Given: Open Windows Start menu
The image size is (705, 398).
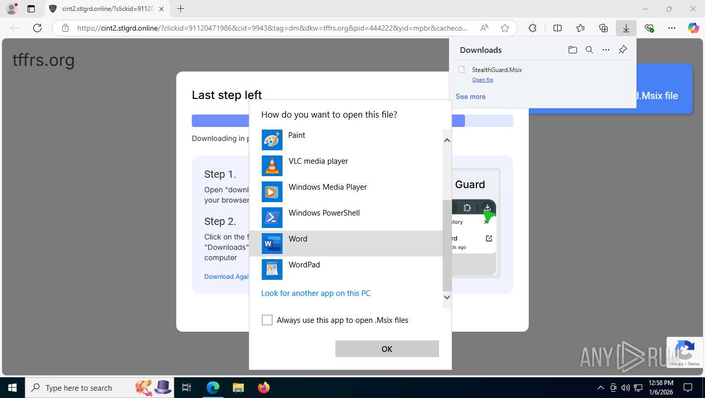Looking at the screenshot, I should pos(12,388).
